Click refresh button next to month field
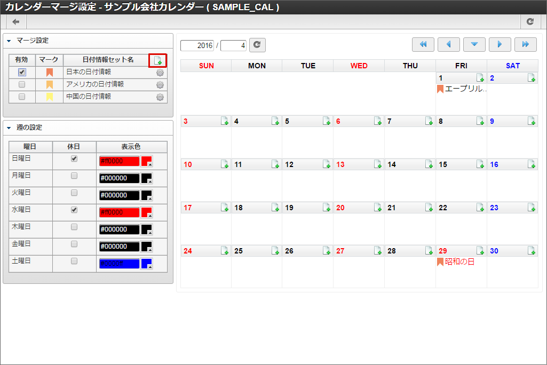Screen dimensions: 547x365 (257, 45)
